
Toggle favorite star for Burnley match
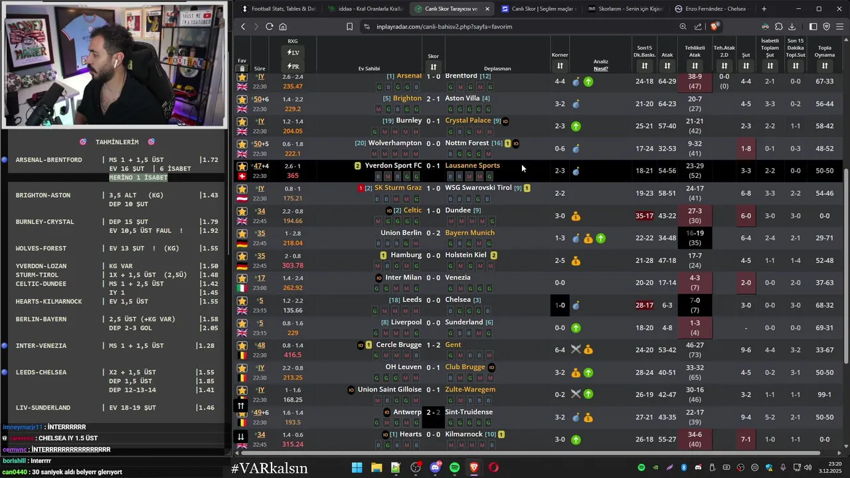[242, 121]
